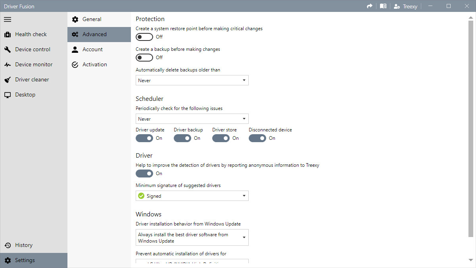Click the Desktop monitor icon

tap(8, 95)
